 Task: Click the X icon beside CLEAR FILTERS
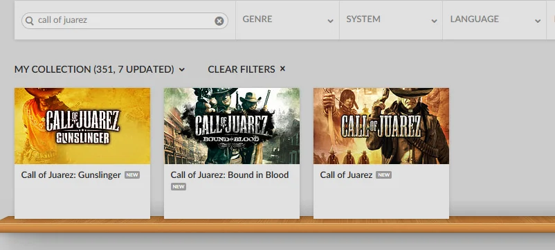[x=282, y=69]
